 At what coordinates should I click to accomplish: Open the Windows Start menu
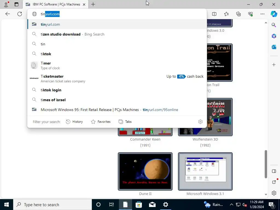7,205
